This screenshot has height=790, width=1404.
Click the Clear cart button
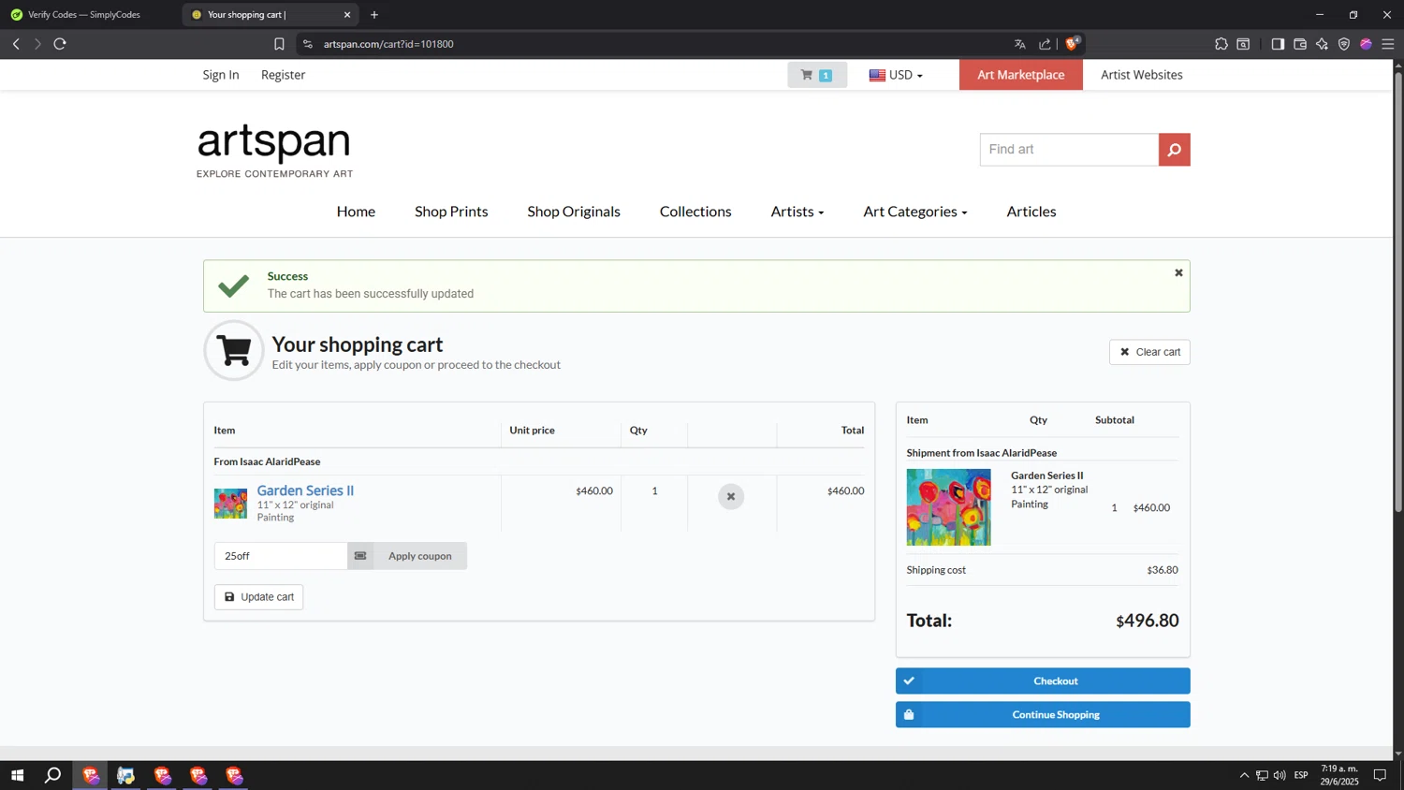(x=1149, y=352)
